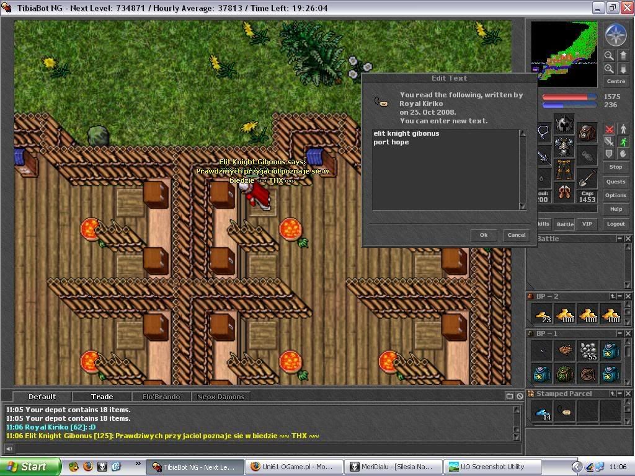Click the console volume icon left of chat input
This screenshot has width=635, height=476.
pyautogui.click(x=9, y=448)
